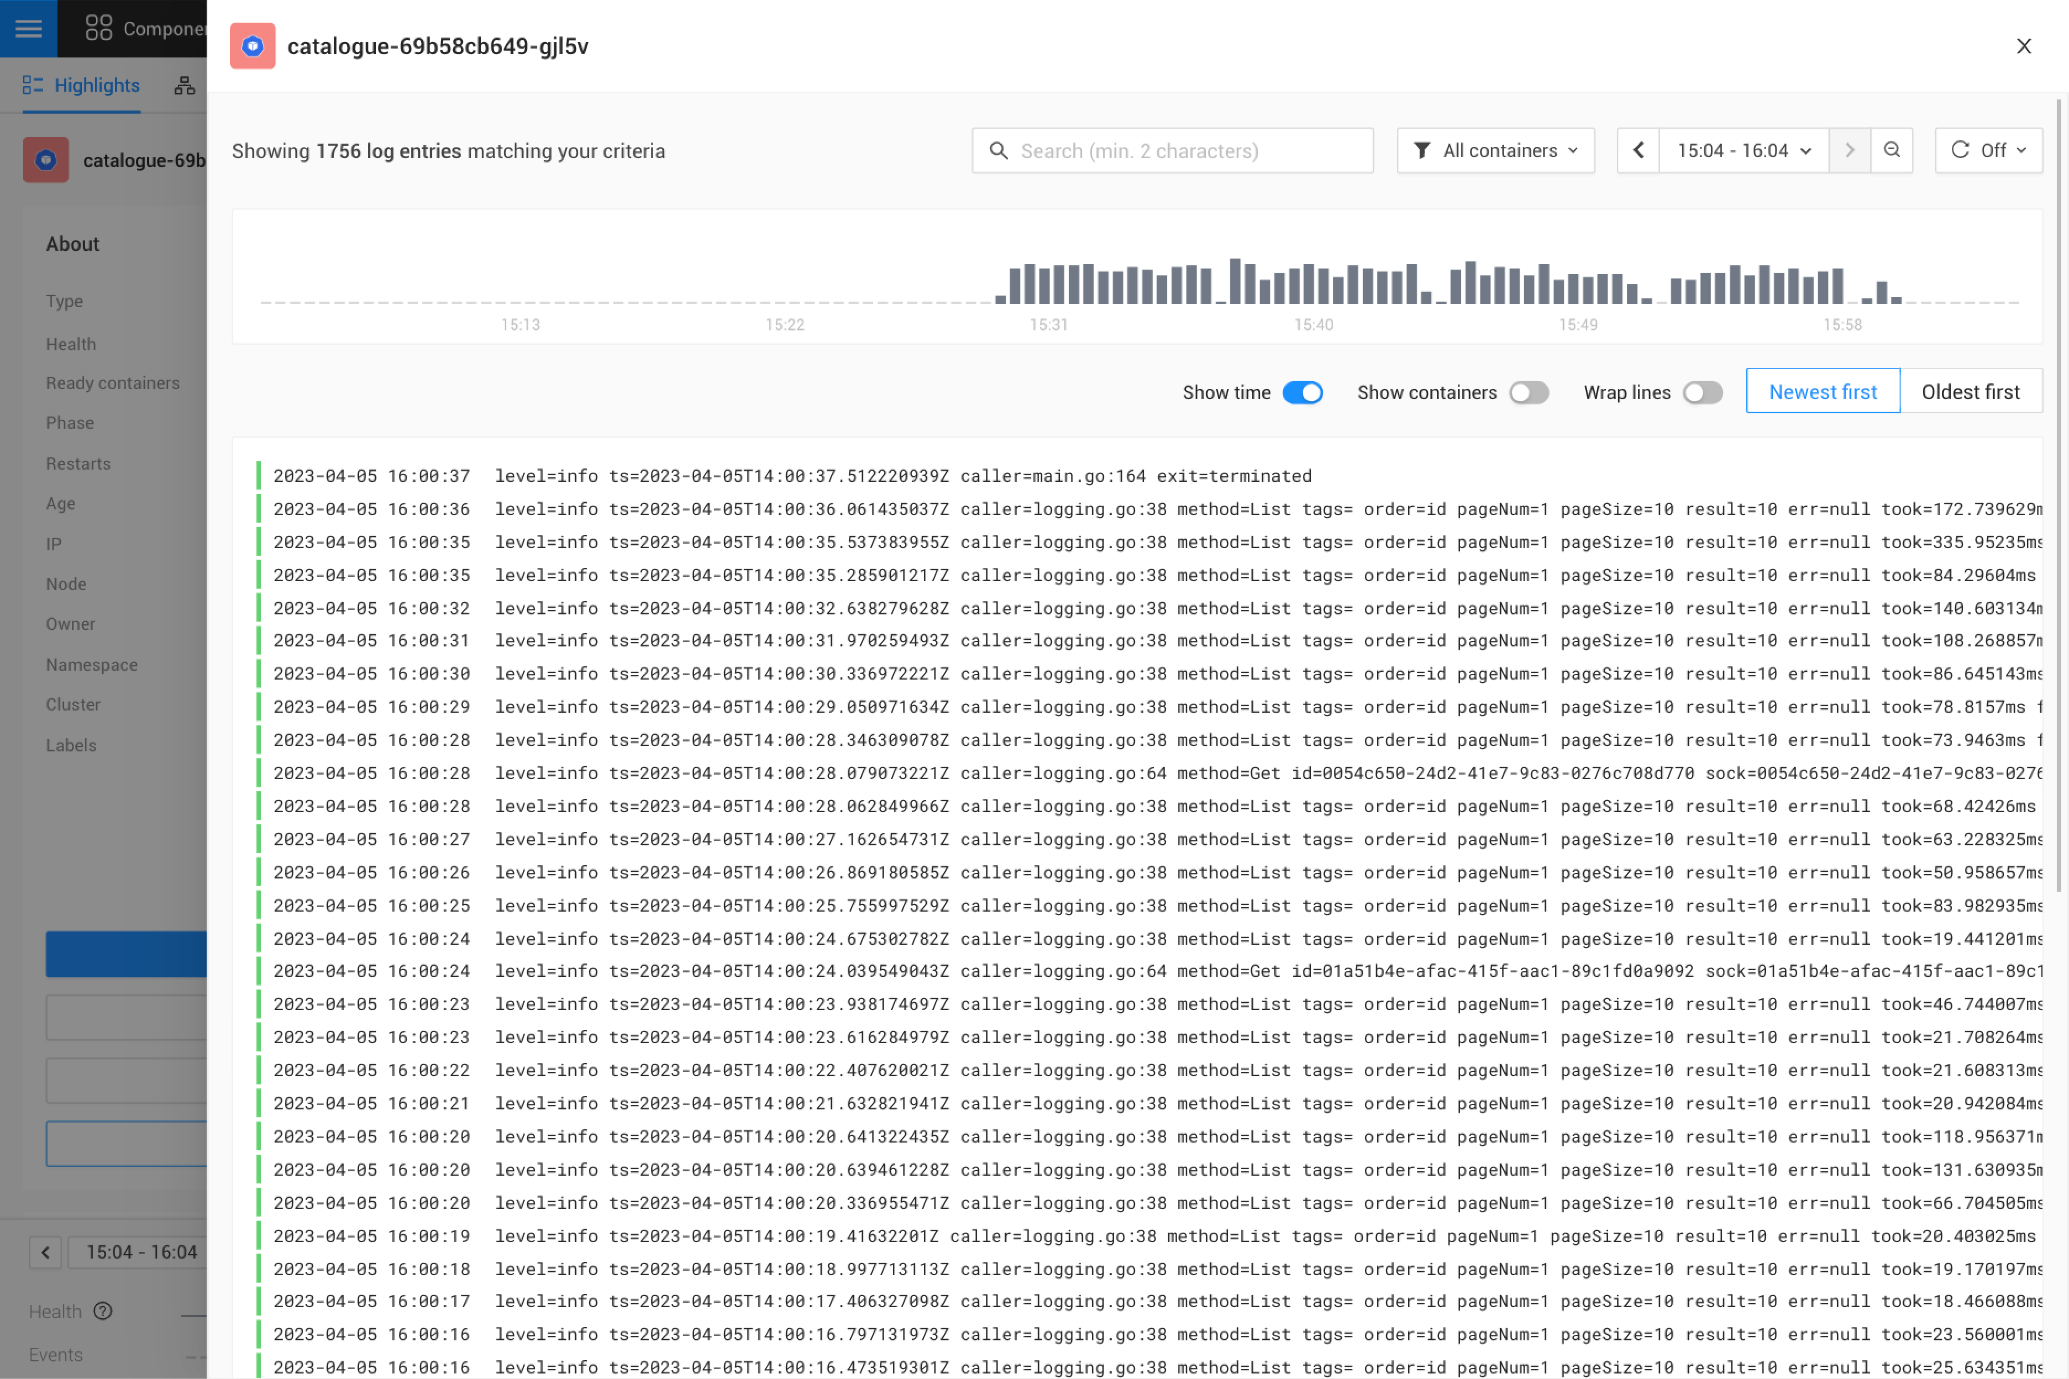Select the topology/hierarchy view icon next to Highlights

coord(185,85)
